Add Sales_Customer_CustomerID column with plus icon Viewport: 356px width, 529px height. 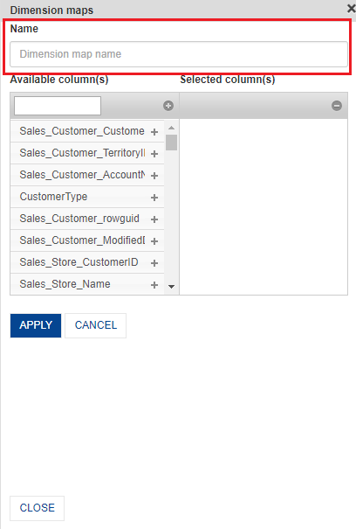[x=154, y=131]
